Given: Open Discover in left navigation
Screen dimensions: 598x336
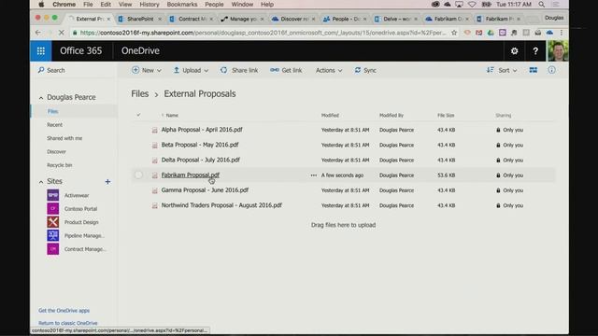Looking at the screenshot, I should pos(56,151).
